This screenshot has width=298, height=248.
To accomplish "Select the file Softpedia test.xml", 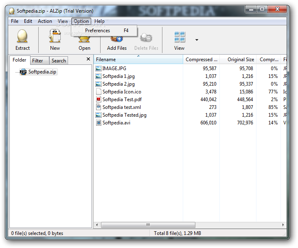I will pos(122,107).
